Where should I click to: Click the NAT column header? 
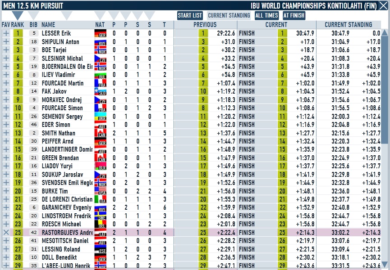100,25
